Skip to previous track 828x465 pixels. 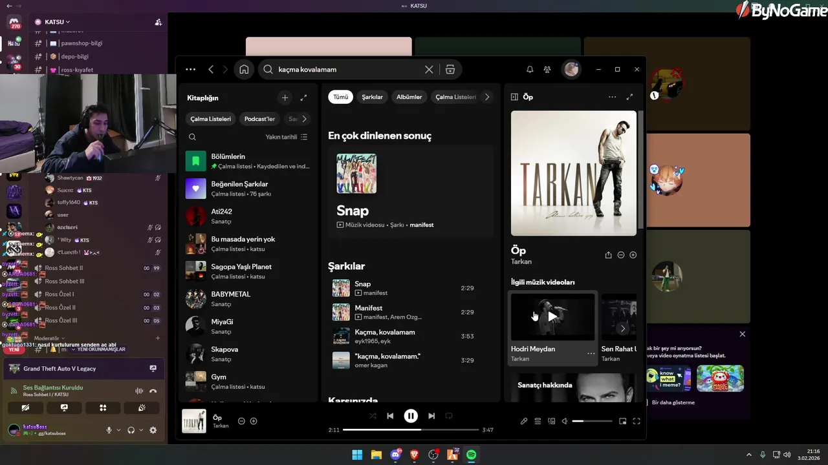click(390, 416)
